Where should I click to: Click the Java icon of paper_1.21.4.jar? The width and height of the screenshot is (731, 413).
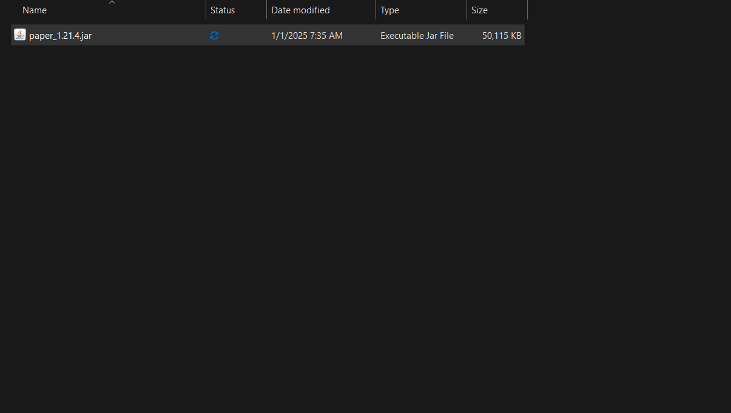pyautogui.click(x=20, y=35)
